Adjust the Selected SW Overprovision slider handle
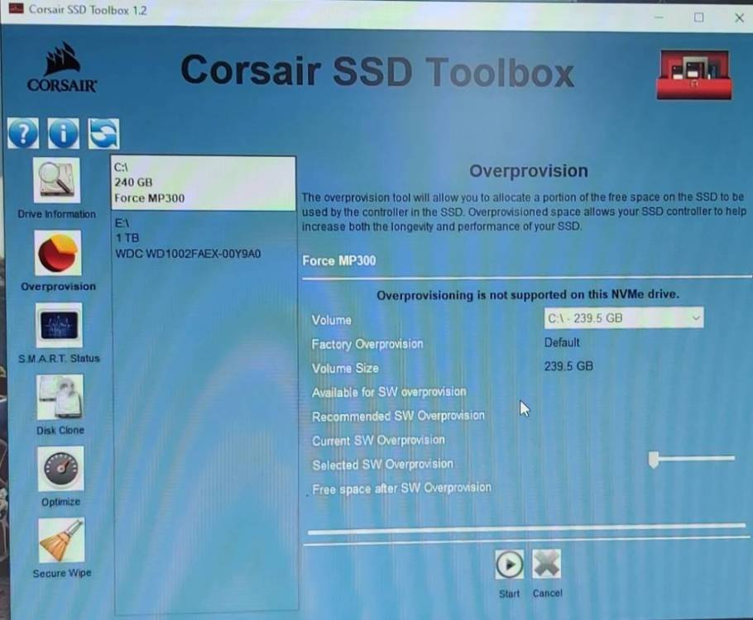This screenshot has height=620, width=753. pyautogui.click(x=653, y=460)
